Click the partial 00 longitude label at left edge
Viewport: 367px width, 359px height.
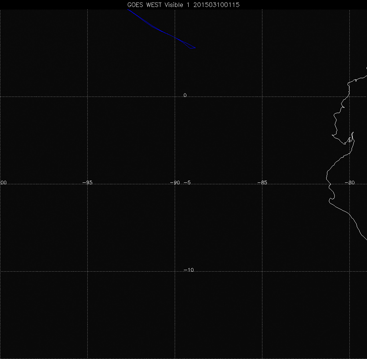pos(4,182)
